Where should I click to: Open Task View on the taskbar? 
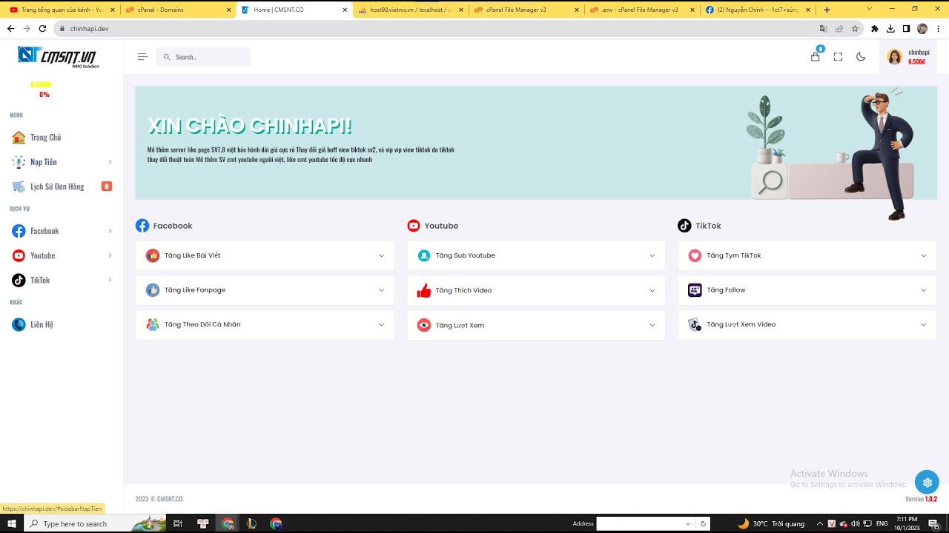pos(177,523)
